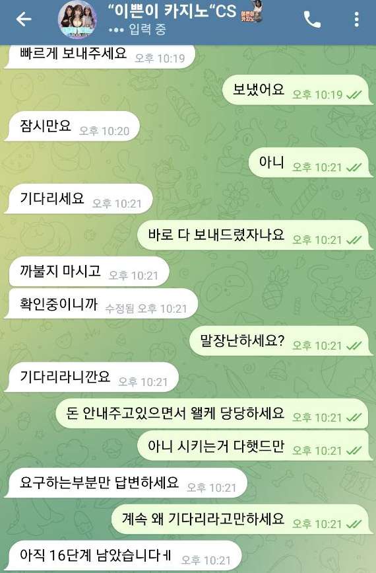
Task: Start a voice call with phone icon
Action: [312, 19]
